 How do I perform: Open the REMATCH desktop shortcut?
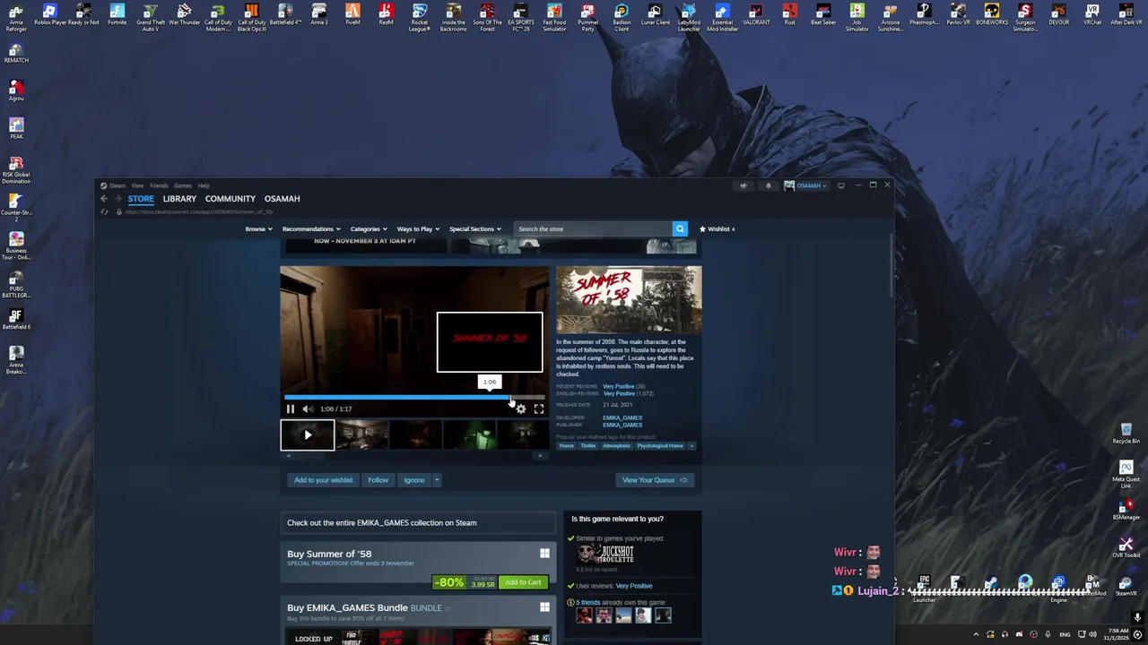(x=16, y=51)
